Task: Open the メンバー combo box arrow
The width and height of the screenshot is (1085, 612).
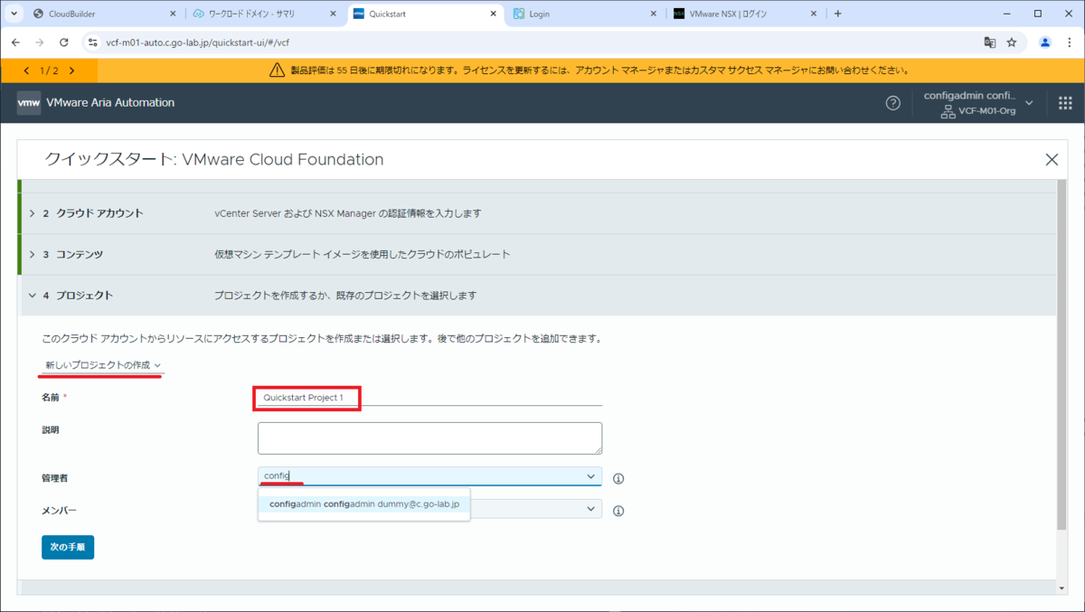Action: click(591, 509)
